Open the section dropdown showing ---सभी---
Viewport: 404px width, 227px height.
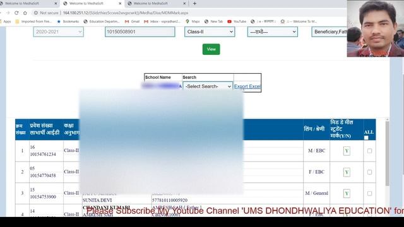click(x=273, y=32)
